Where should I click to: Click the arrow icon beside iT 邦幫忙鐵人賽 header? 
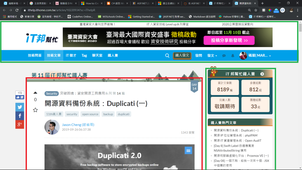(x=262, y=74)
